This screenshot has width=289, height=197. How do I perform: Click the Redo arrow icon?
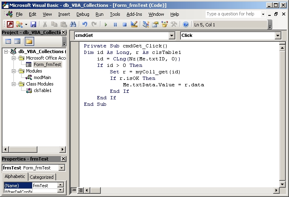[x=94, y=24]
